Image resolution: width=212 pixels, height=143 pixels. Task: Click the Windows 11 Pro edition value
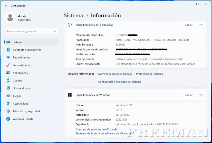coord(125,105)
